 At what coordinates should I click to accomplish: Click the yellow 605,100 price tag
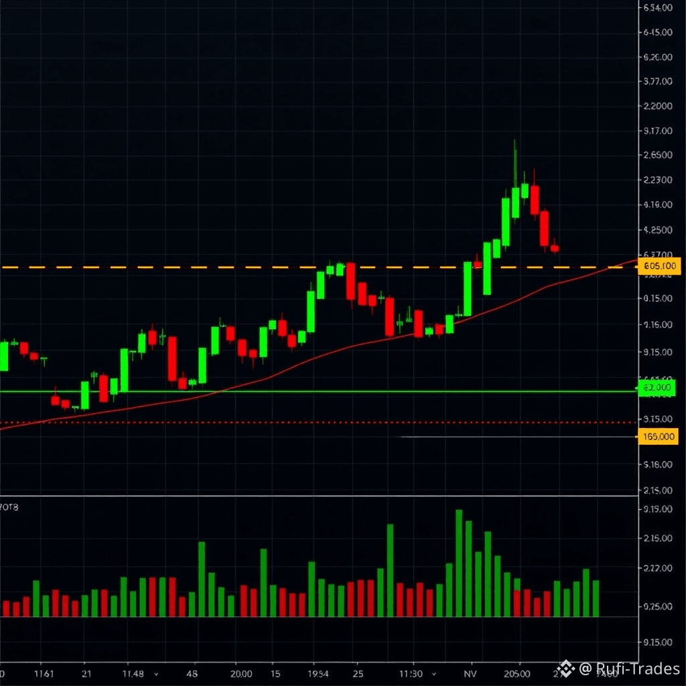659,266
